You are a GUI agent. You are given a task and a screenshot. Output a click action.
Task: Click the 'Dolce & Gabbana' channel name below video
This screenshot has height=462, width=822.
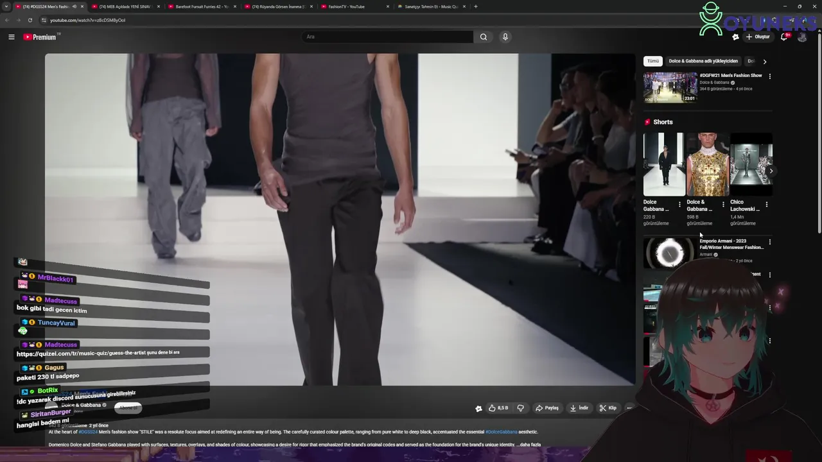click(x=81, y=405)
